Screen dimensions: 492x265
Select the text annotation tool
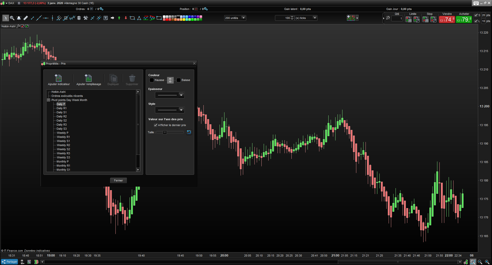tap(106, 18)
